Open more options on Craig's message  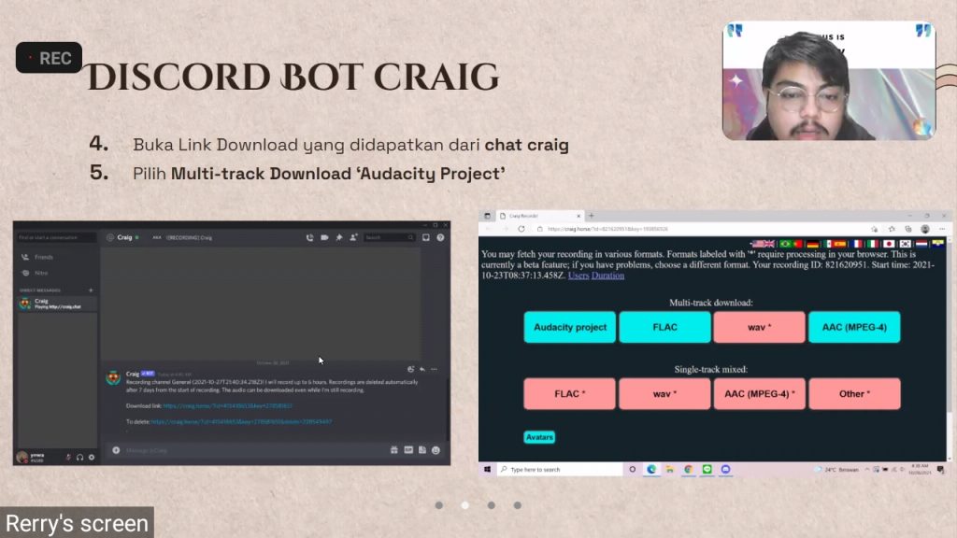(x=434, y=369)
